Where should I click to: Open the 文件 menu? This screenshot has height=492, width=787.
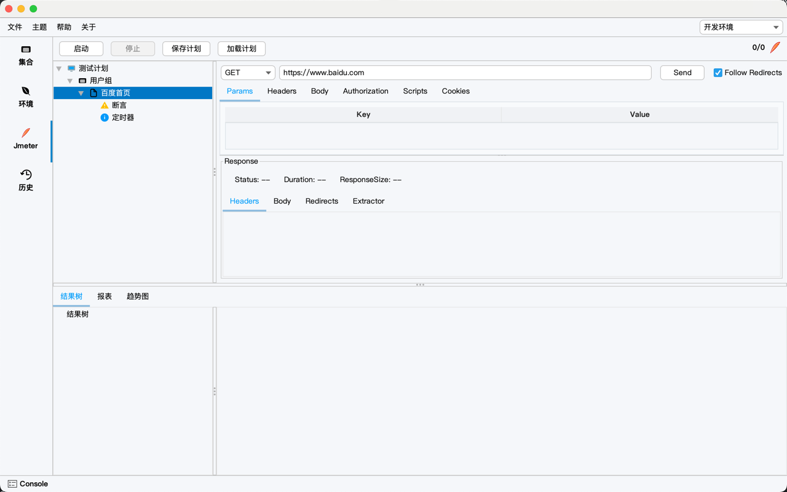tap(15, 27)
